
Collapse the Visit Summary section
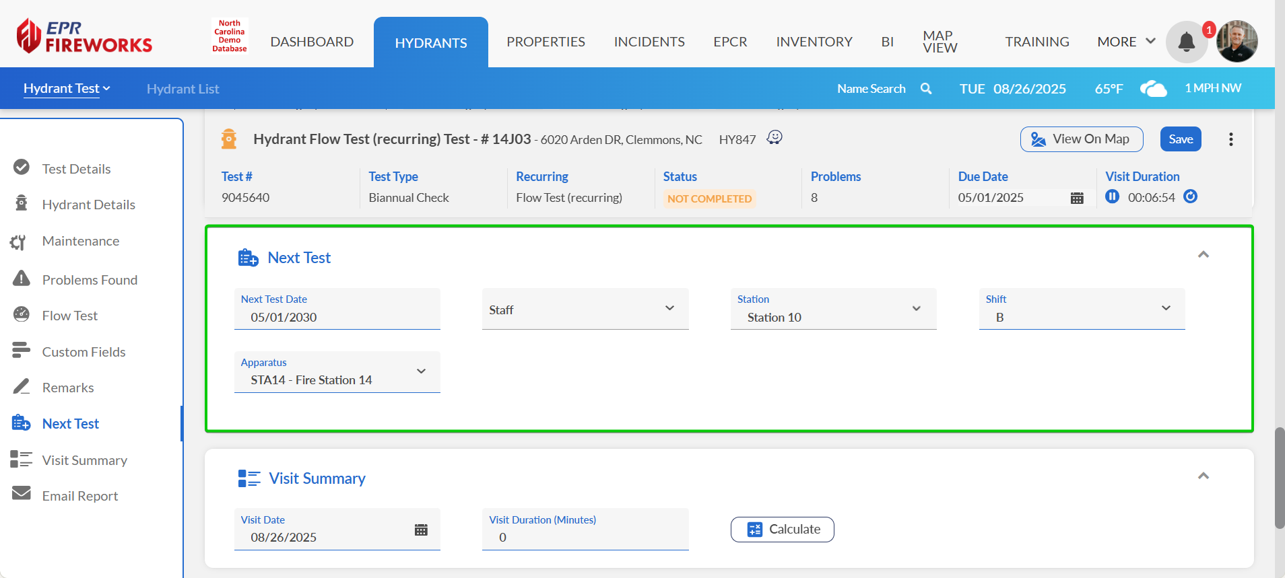[x=1203, y=476]
